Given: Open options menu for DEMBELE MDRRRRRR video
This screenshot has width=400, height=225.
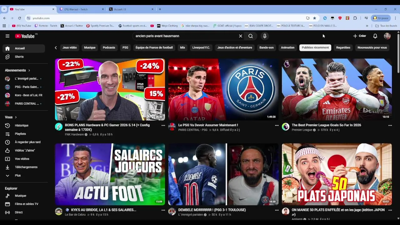Looking at the screenshot, I should pos(277,210).
